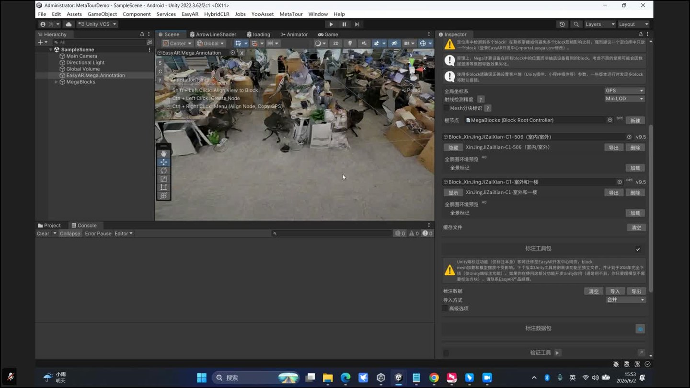Select the Rotate tool in Scene overlay
The width and height of the screenshot is (690, 388).
point(163,171)
